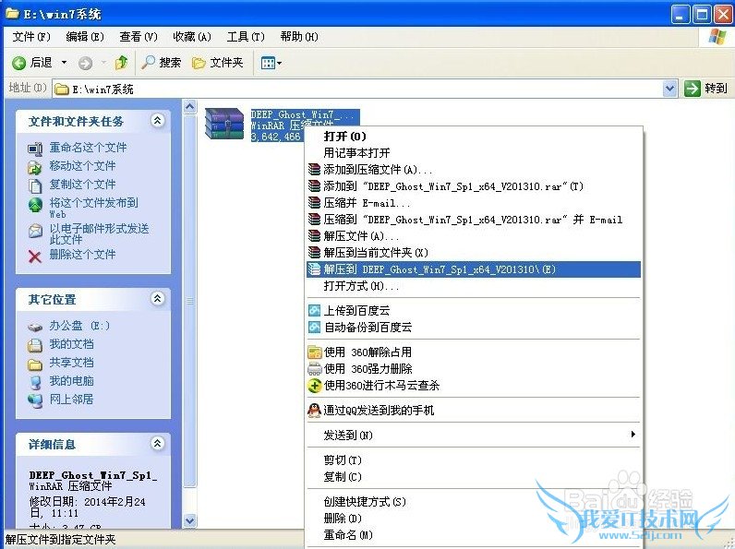
Task: Click the publish to Web globe icon
Action: (x=35, y=204)
